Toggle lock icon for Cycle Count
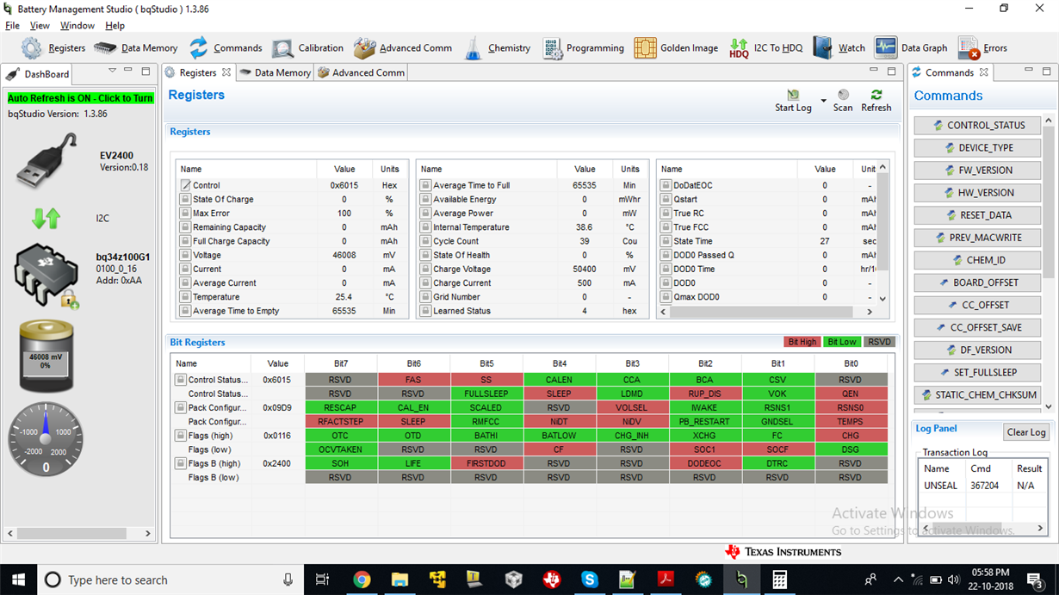The image size is (1059, 595). click(x=425, y=241)
